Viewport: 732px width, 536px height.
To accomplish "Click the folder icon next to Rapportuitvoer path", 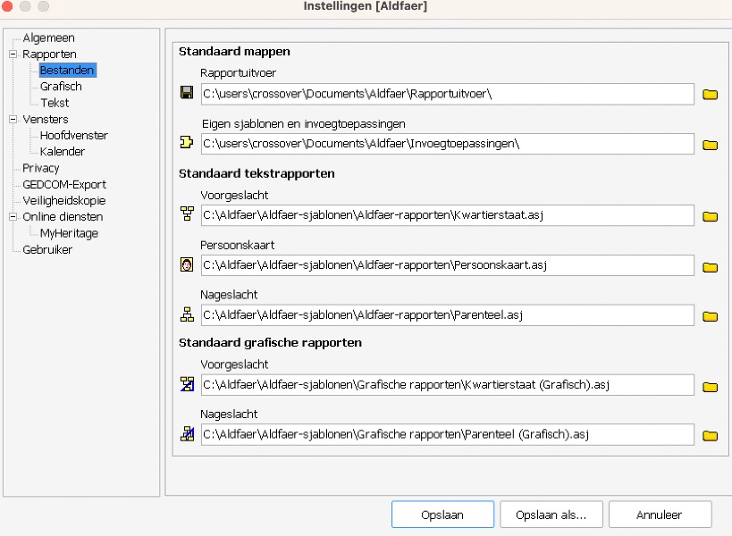I will coord(710,95).
